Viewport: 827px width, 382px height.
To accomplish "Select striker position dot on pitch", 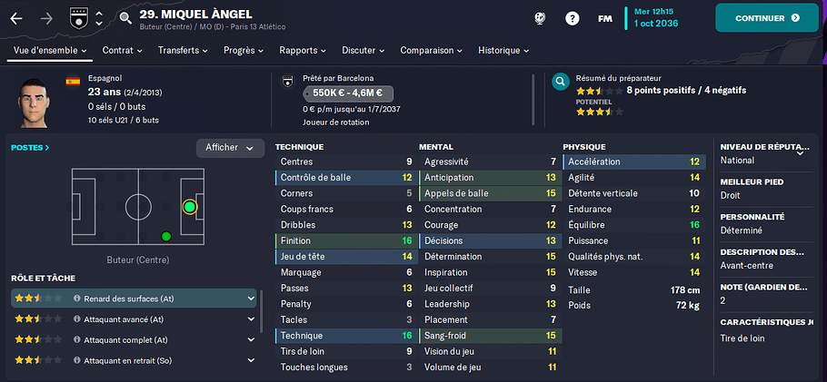I will point(189,207).
